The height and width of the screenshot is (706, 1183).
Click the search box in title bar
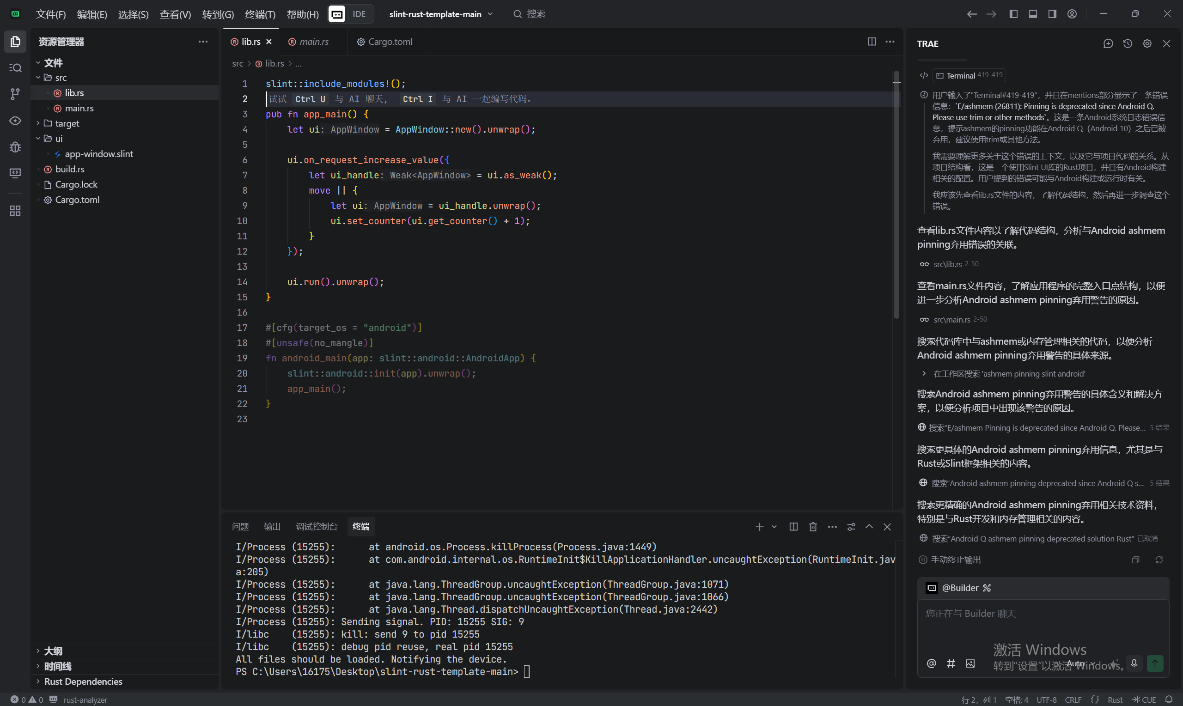click(x=530, y=14)
